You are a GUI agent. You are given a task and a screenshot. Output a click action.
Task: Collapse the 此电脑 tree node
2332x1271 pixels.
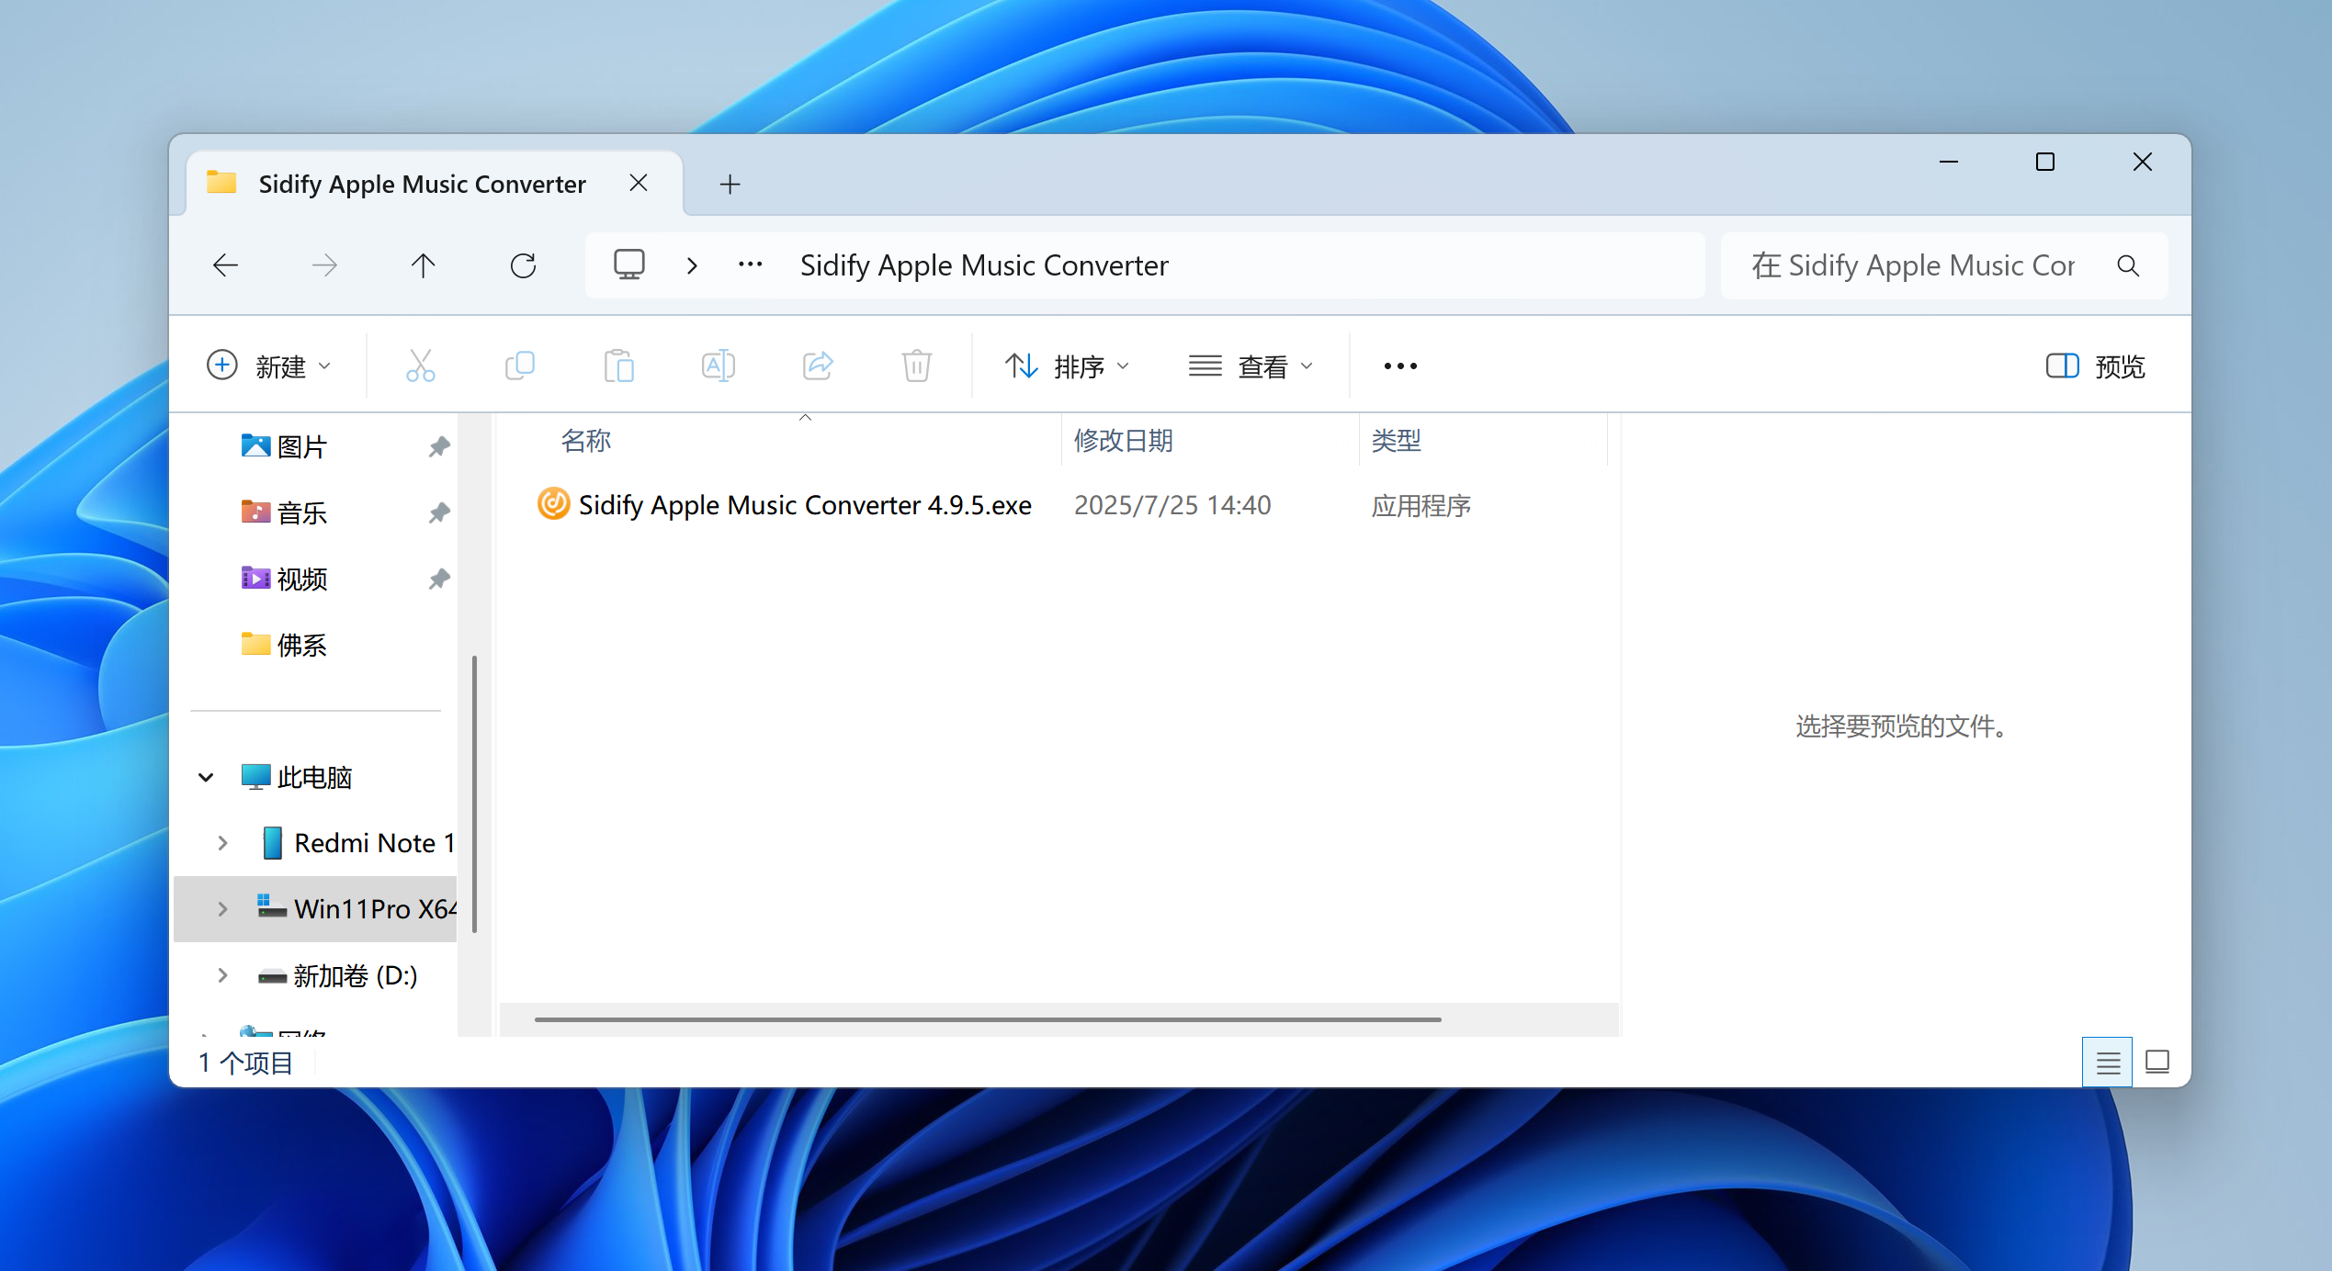(206, 777)
